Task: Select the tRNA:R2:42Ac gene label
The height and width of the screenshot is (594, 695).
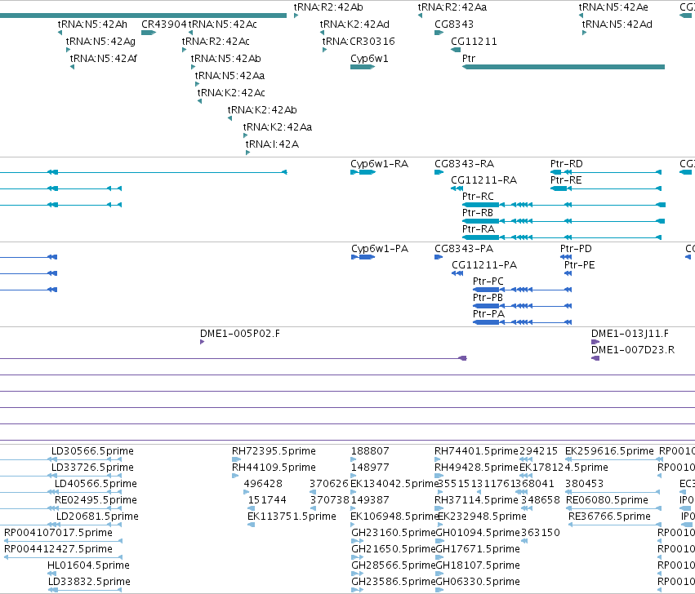Action: coord(216,42)
